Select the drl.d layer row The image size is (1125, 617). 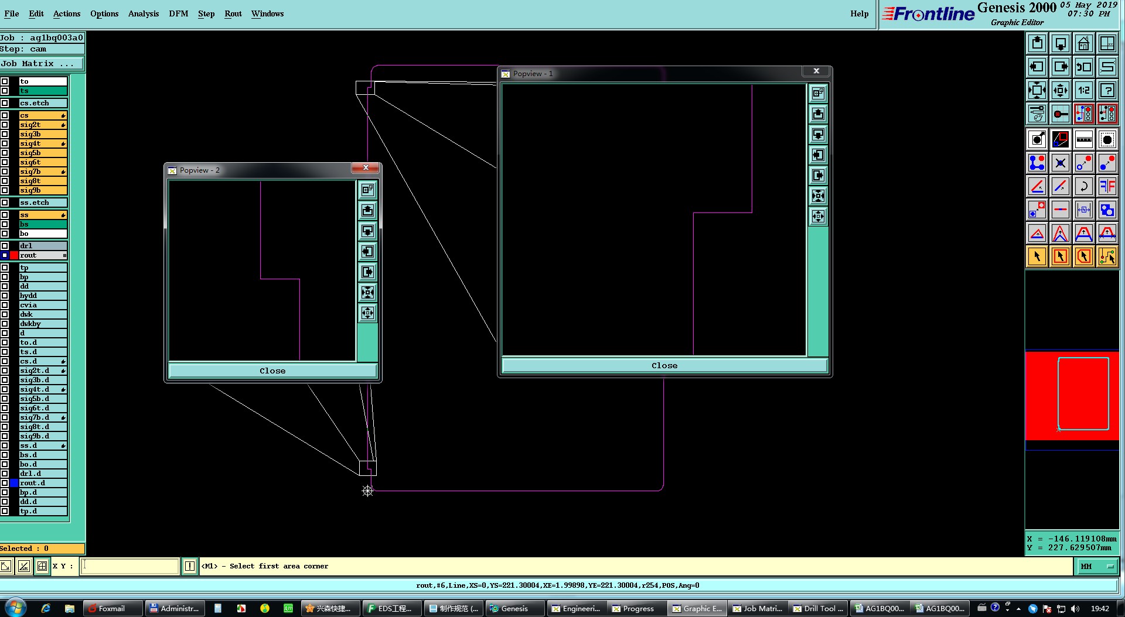coord(43,474)
